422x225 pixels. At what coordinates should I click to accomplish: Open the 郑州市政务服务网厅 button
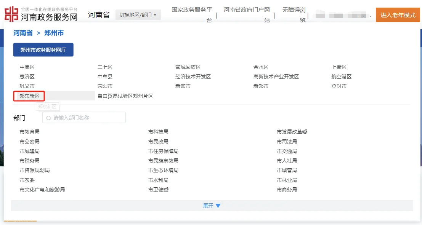(x=43, y=50)
